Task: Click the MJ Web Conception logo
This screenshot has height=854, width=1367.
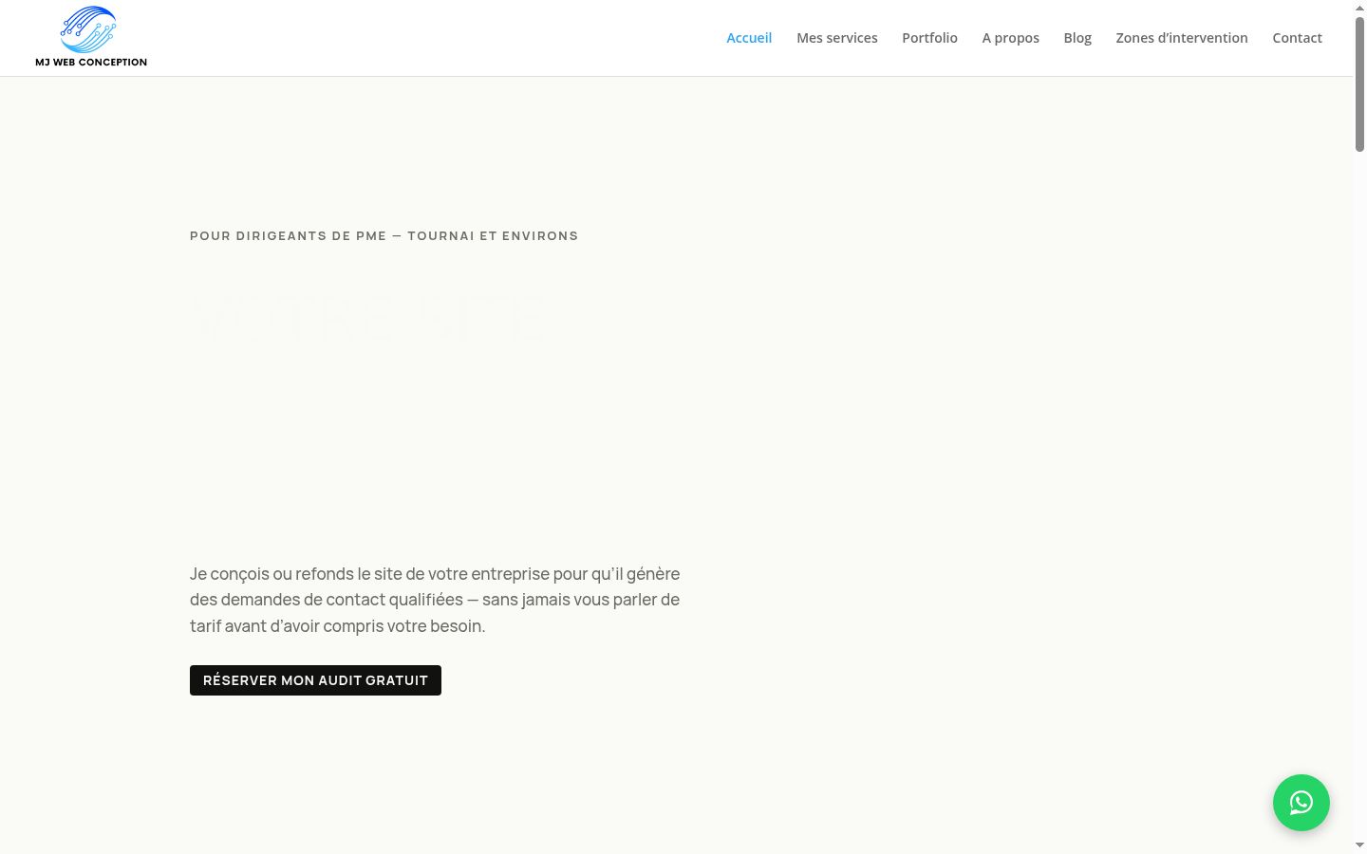Action: click(x=91, y=37)
